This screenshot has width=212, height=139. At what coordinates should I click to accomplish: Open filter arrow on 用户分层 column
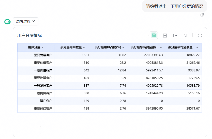pyautogui.click(x=42, y=48)
